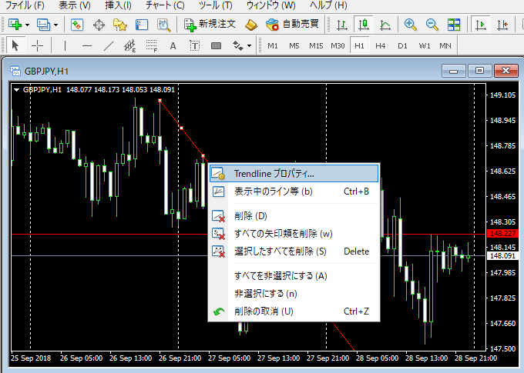Switch timeframe to H4

coord(381,45)
